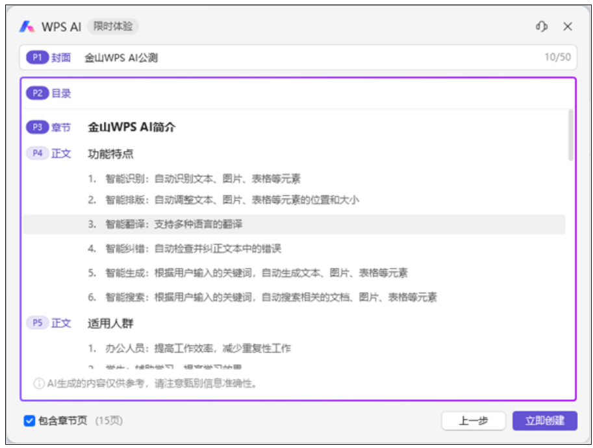Close the WPS AI dialog

point(567,27)
